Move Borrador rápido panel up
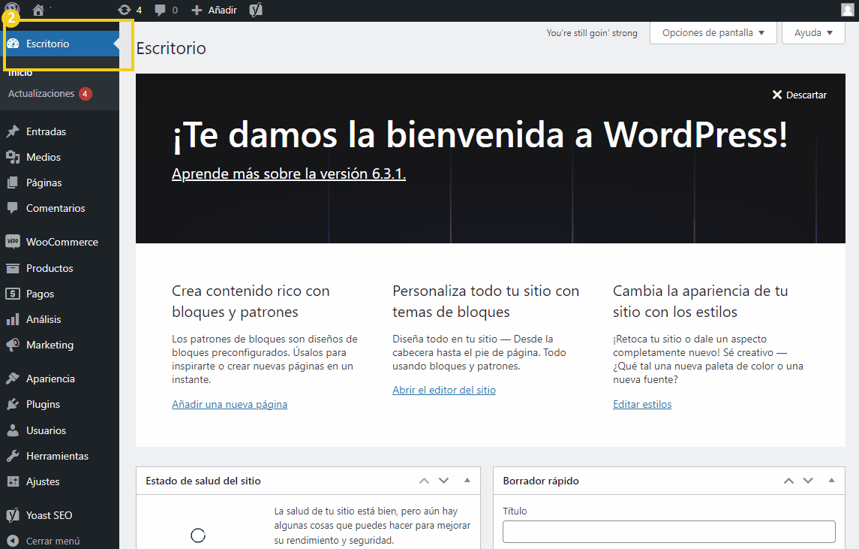The height and width of the screenshot is (549, 859). pyautogui.click(x=788, y=481)
